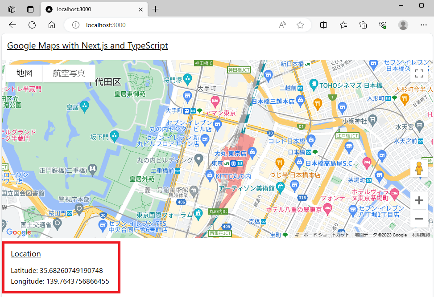
Task: Click the Location heading
Action: click(x=26, y=254)
